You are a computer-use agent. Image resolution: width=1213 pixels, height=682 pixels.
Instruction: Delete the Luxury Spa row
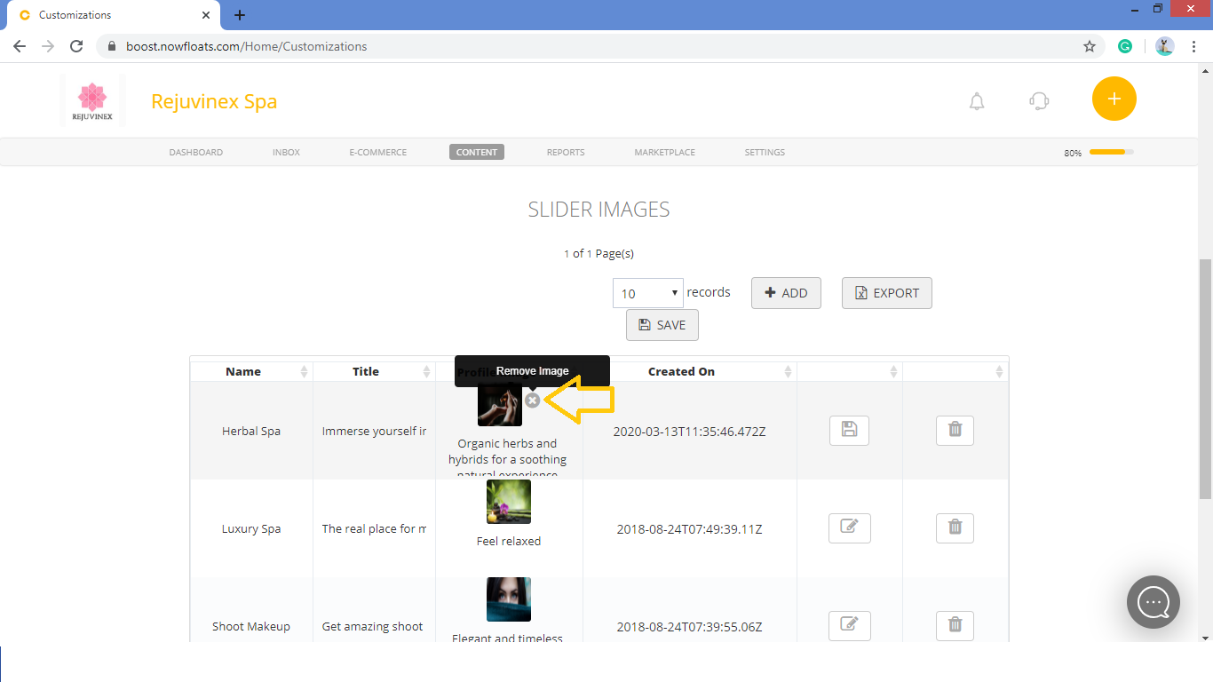(955, 528)
